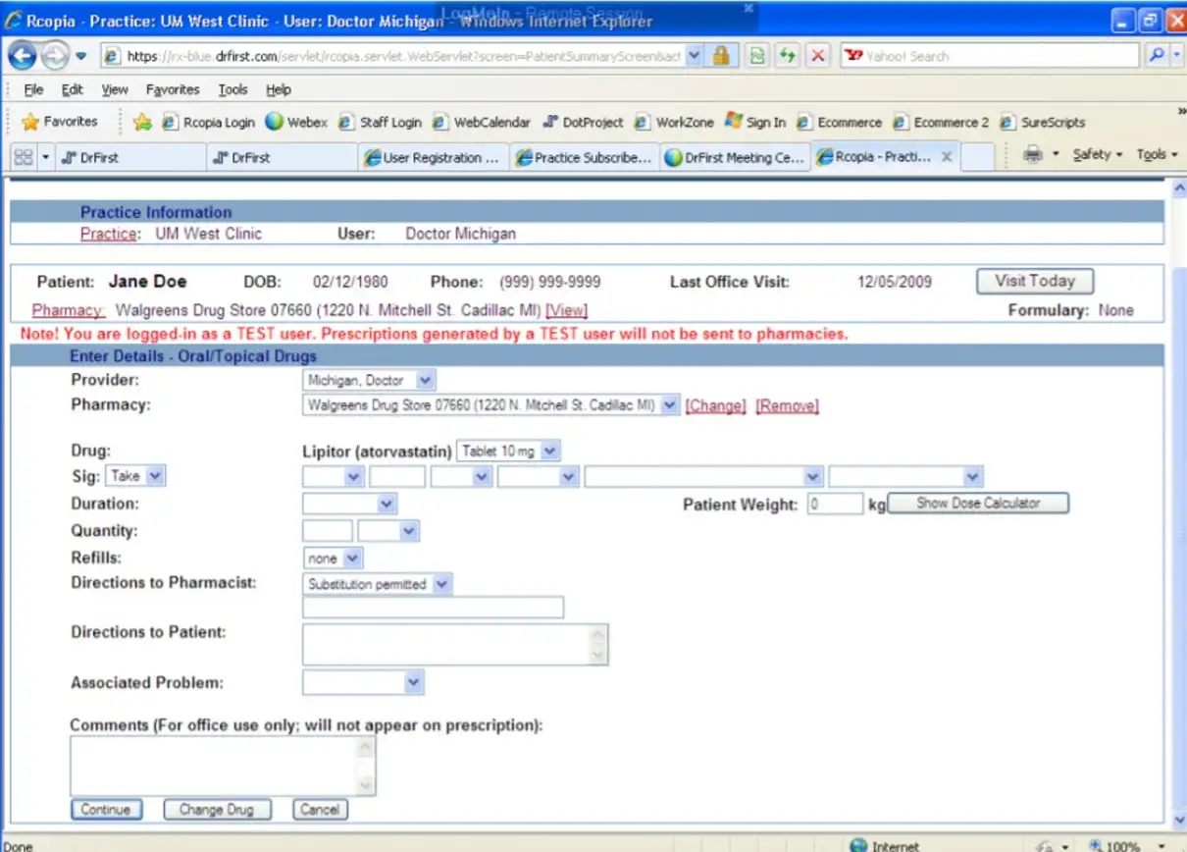The image size is (1187, 852).
Task: Click the Patient Weight input field
Action: (835, 504)
